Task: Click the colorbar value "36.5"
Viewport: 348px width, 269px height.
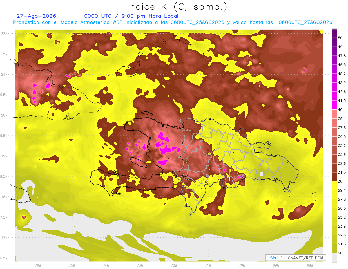Action: [342, 136]
